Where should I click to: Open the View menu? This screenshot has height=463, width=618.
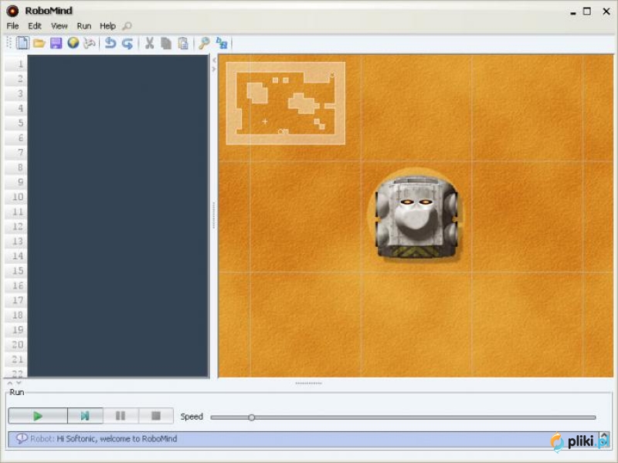pos(59,26)
